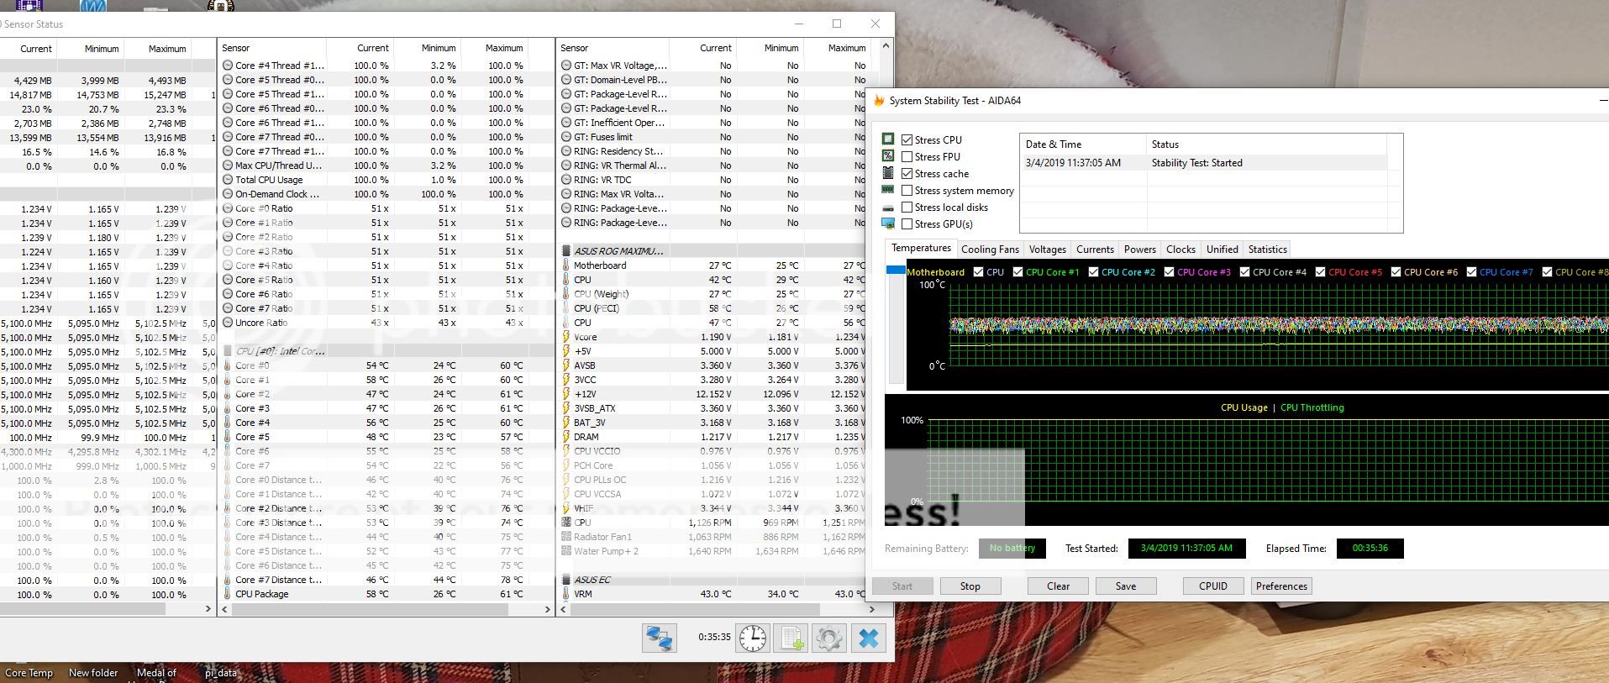Enable Stress GPU(s) checkbox
The height and width of the screenshot is (683, 1609).
coord(907,224)
